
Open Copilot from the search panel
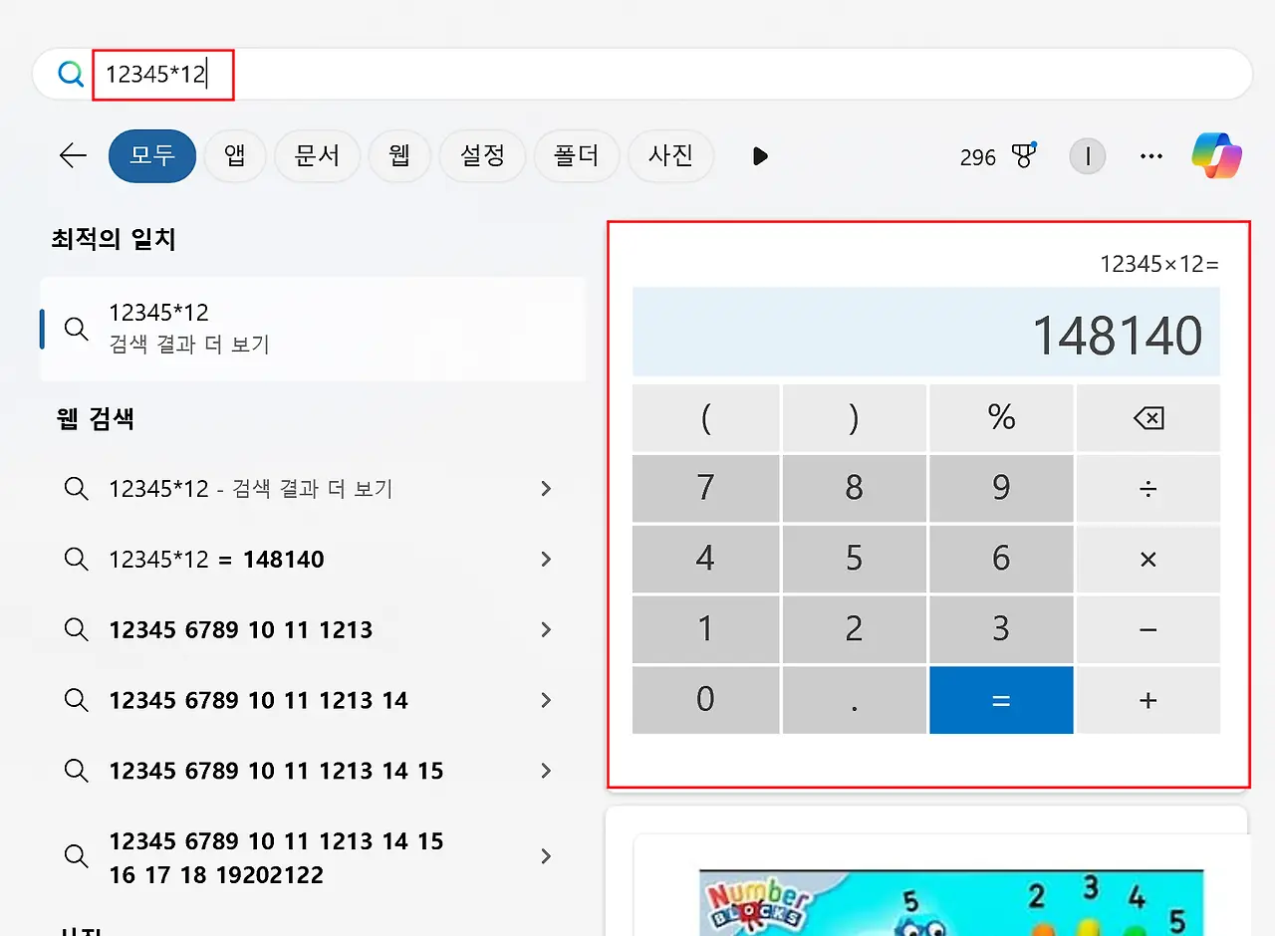tap(1214, 155)
